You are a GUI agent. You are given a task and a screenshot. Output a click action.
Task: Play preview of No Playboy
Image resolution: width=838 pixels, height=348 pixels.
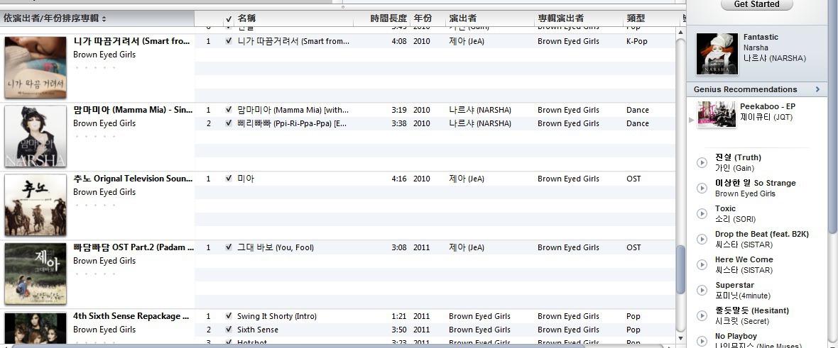point(702,341)
